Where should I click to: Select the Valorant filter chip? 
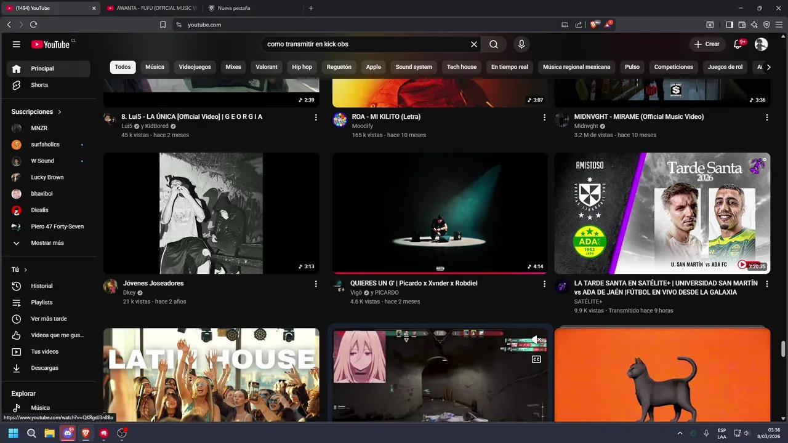point(267,67)
